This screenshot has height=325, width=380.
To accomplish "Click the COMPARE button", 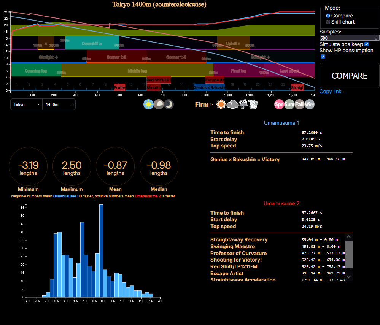I will point(349,76).
